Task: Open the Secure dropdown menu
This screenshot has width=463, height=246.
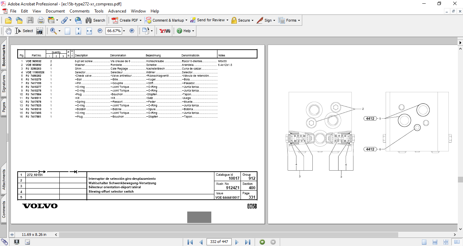Action: coord(253,20)
